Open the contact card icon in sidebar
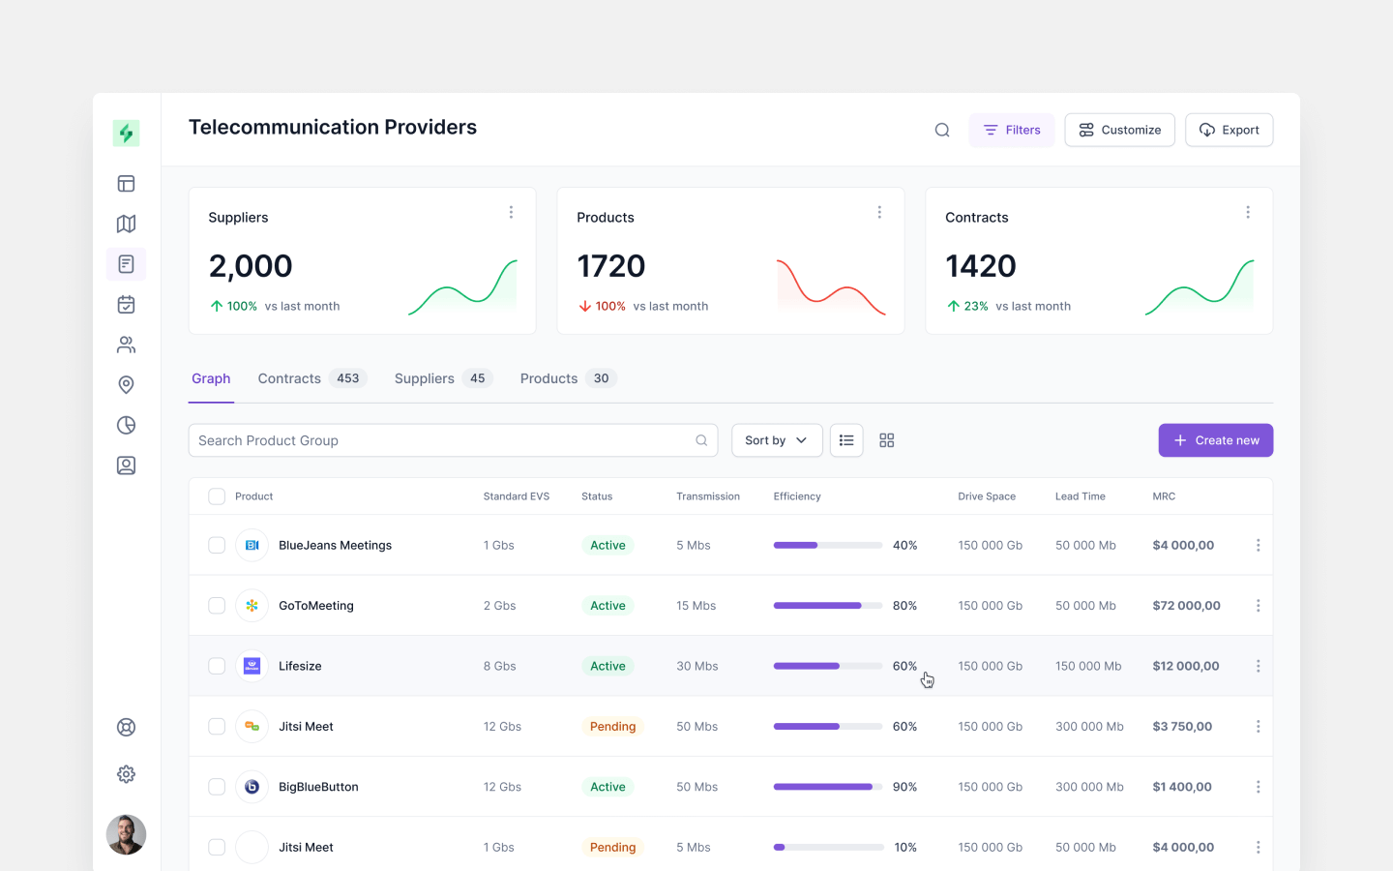Viewport: 1393px width, 871px height. (126, 466)
